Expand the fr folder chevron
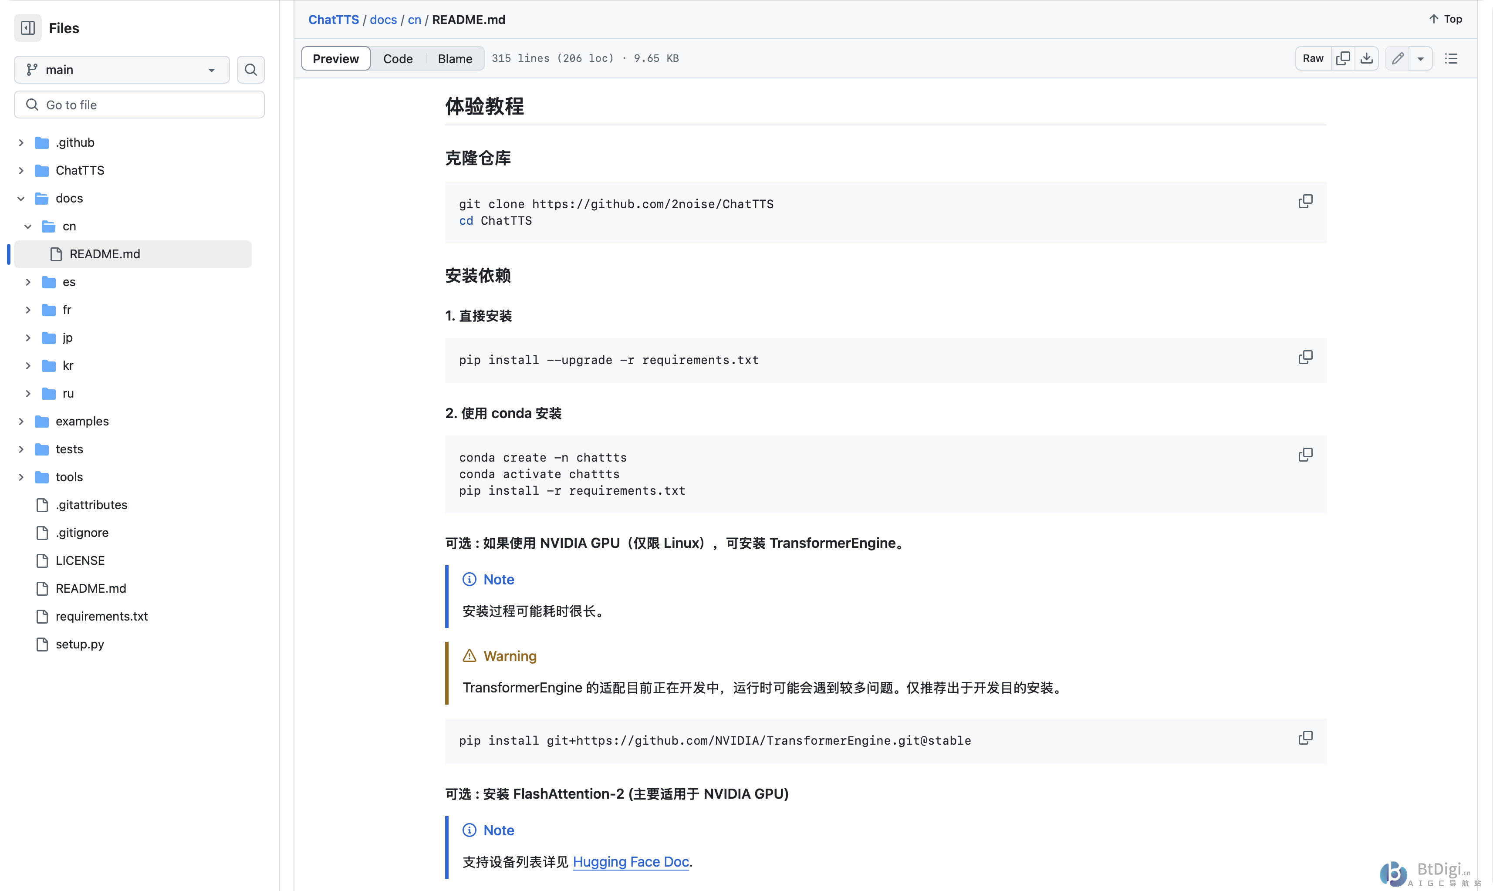 tap(27, 310)
